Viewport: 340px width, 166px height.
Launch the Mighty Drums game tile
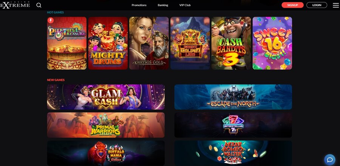coord(108,43)
